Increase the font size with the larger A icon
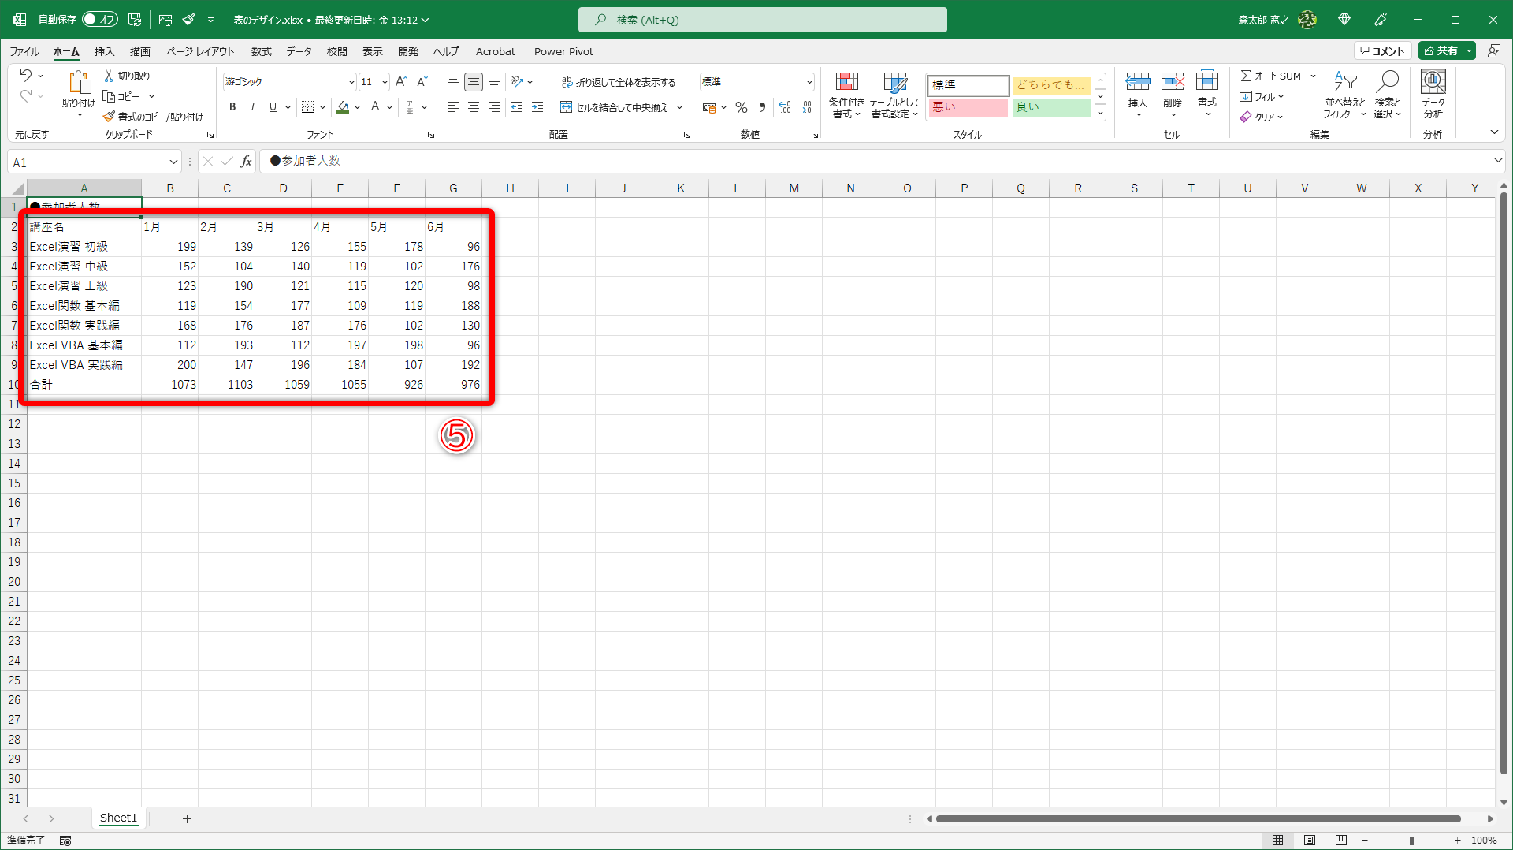The height and width of the screenshot is (850, 1513). coord(401,82)
